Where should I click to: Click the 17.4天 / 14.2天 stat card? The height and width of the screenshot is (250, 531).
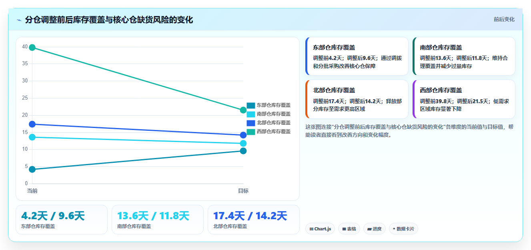[x=254, y=220]
